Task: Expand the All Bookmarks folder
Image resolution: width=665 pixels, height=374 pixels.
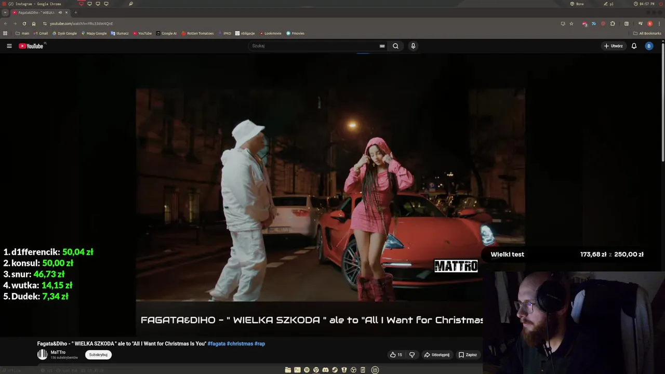Action: tap(647, 33)
